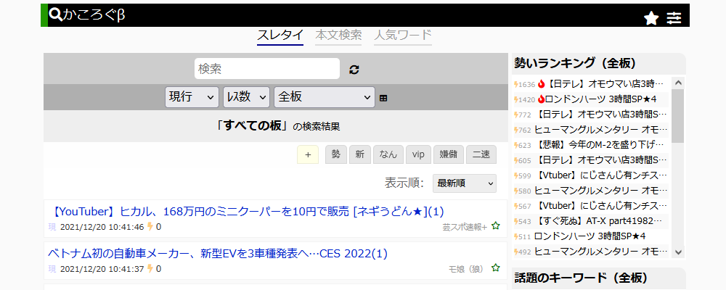
Task: Click the lightning icon beside the 10:41:37 timestamp
Action: pyautogui.click(x=150, y=268)
